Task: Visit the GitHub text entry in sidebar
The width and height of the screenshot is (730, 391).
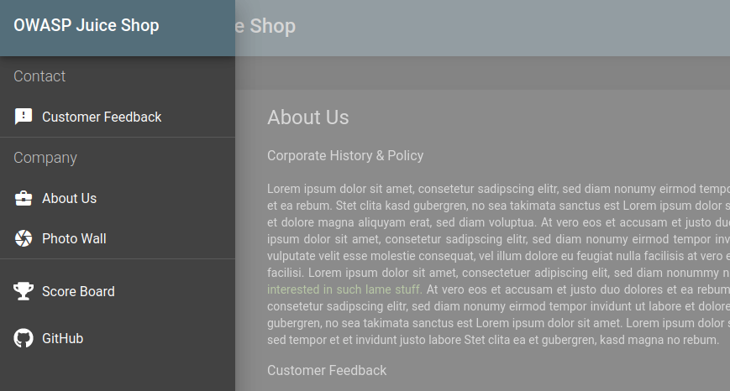Action: [x=62, y=338]
